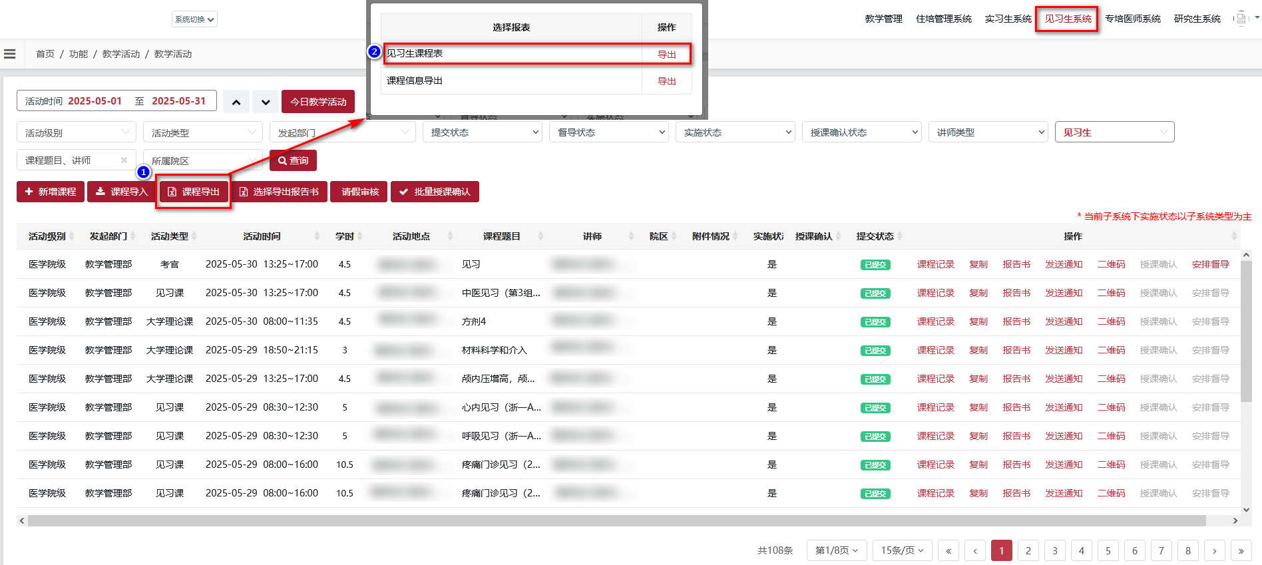Expand the 见习生 selector dropdown
The width and height of the screenshot is (1262, 565).
pos(1115,132)
